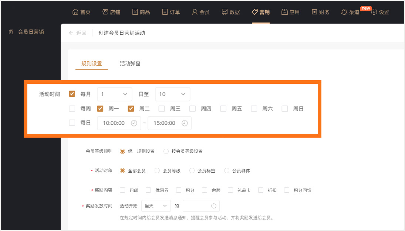Click the 商品 product bag icon

pos(135,12)
